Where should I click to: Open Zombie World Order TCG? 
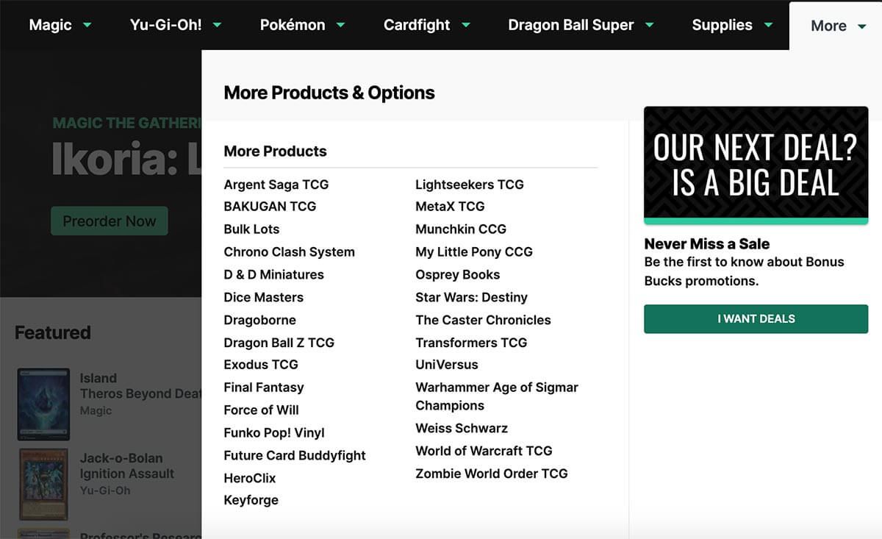tap(492, 474)
